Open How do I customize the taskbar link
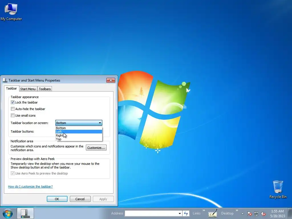Viewport: 292px width, 219px height. [x=30, y=186]
